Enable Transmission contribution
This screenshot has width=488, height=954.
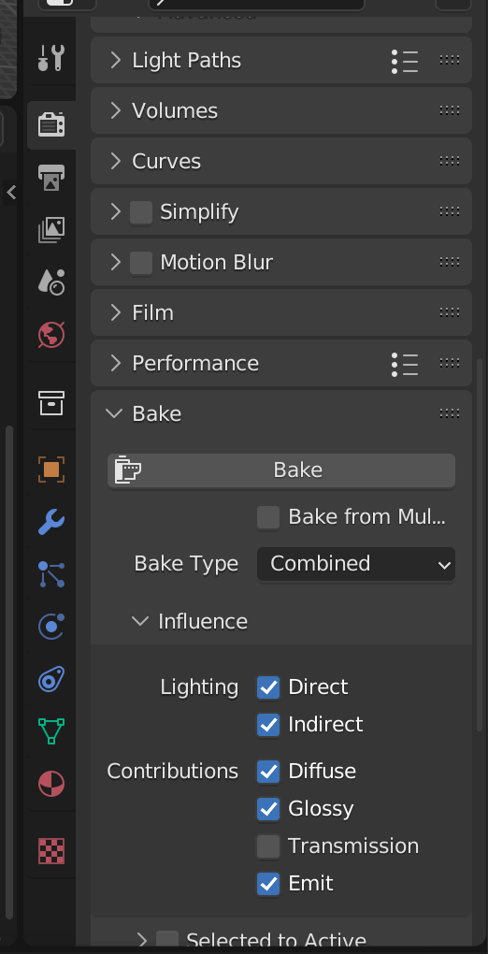(268, 846)
